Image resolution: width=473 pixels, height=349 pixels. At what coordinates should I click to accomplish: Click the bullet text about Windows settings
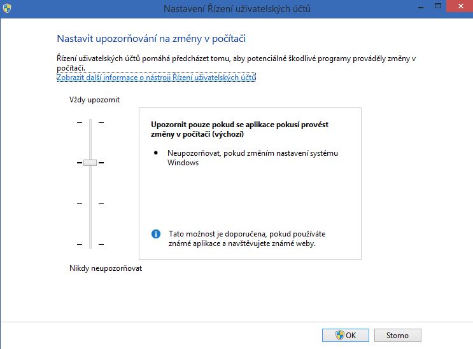pyautogui.click(x=253, y=158)
